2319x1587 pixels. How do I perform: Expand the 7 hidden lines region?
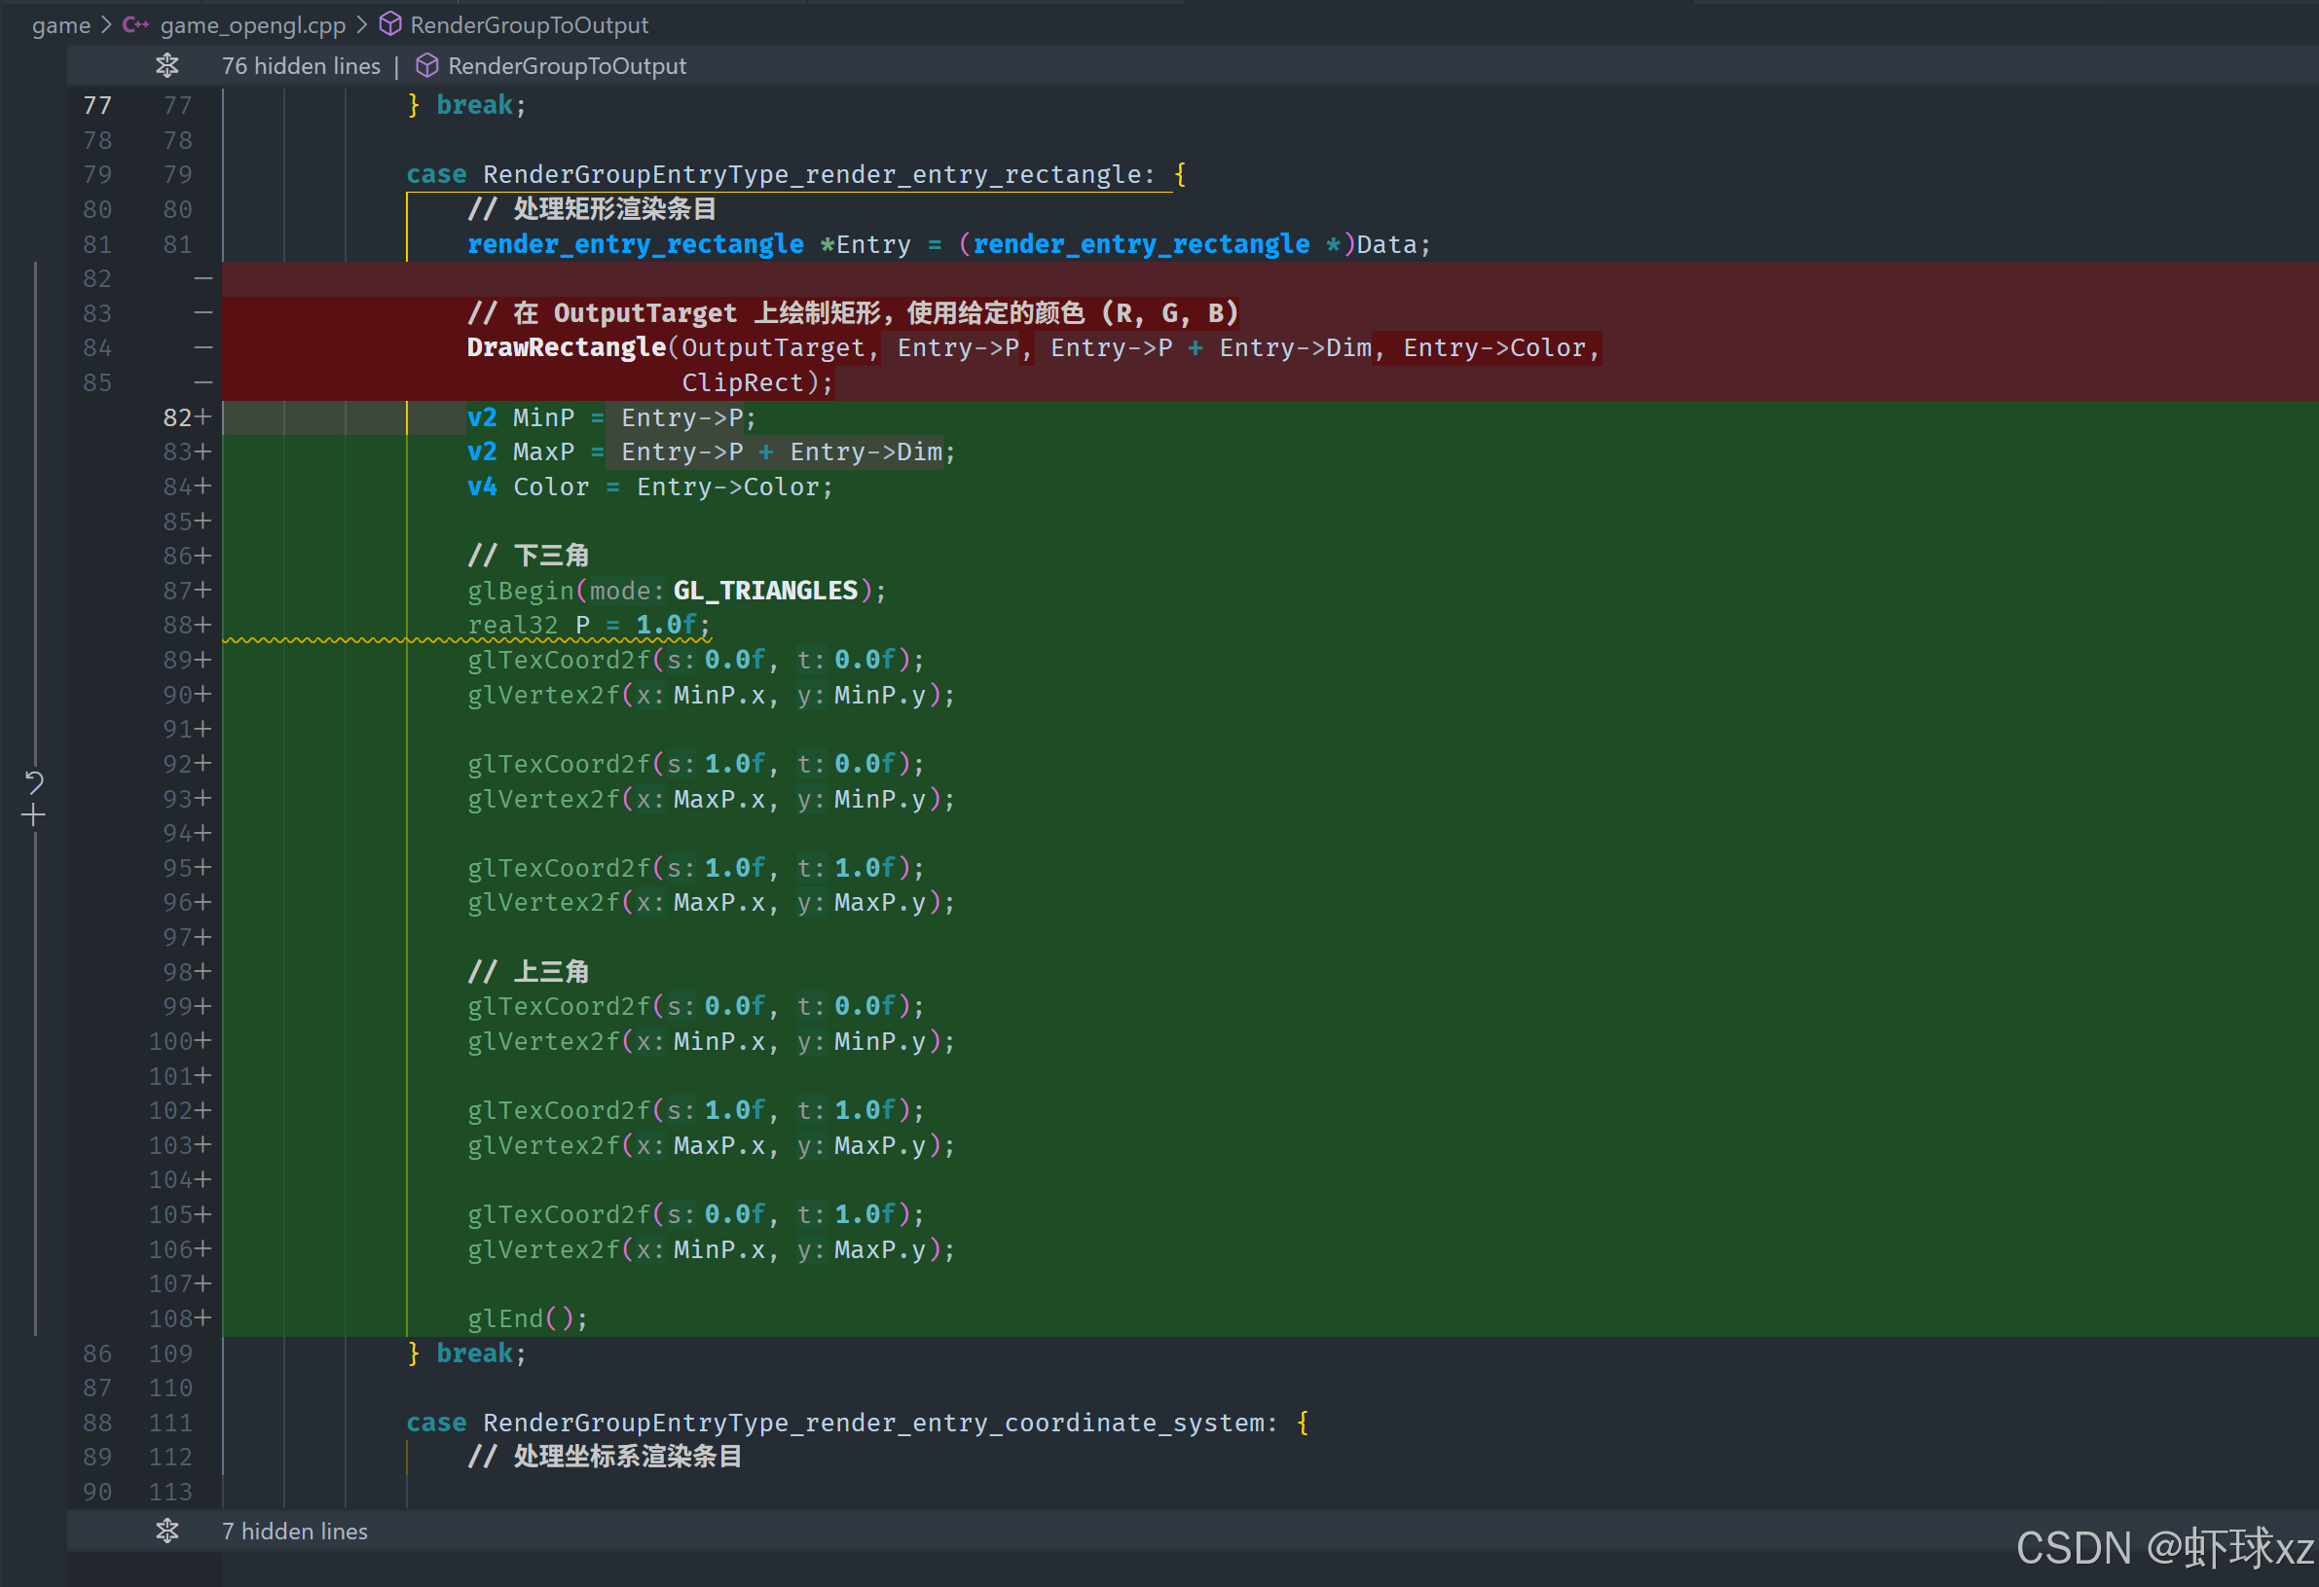(294, 1532)
